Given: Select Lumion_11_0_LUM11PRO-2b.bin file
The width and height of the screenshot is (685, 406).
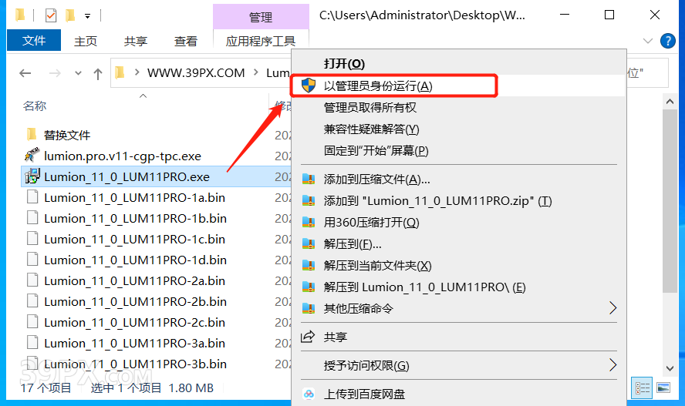Looking at the screenshot, I should click(x=135, y=302).
